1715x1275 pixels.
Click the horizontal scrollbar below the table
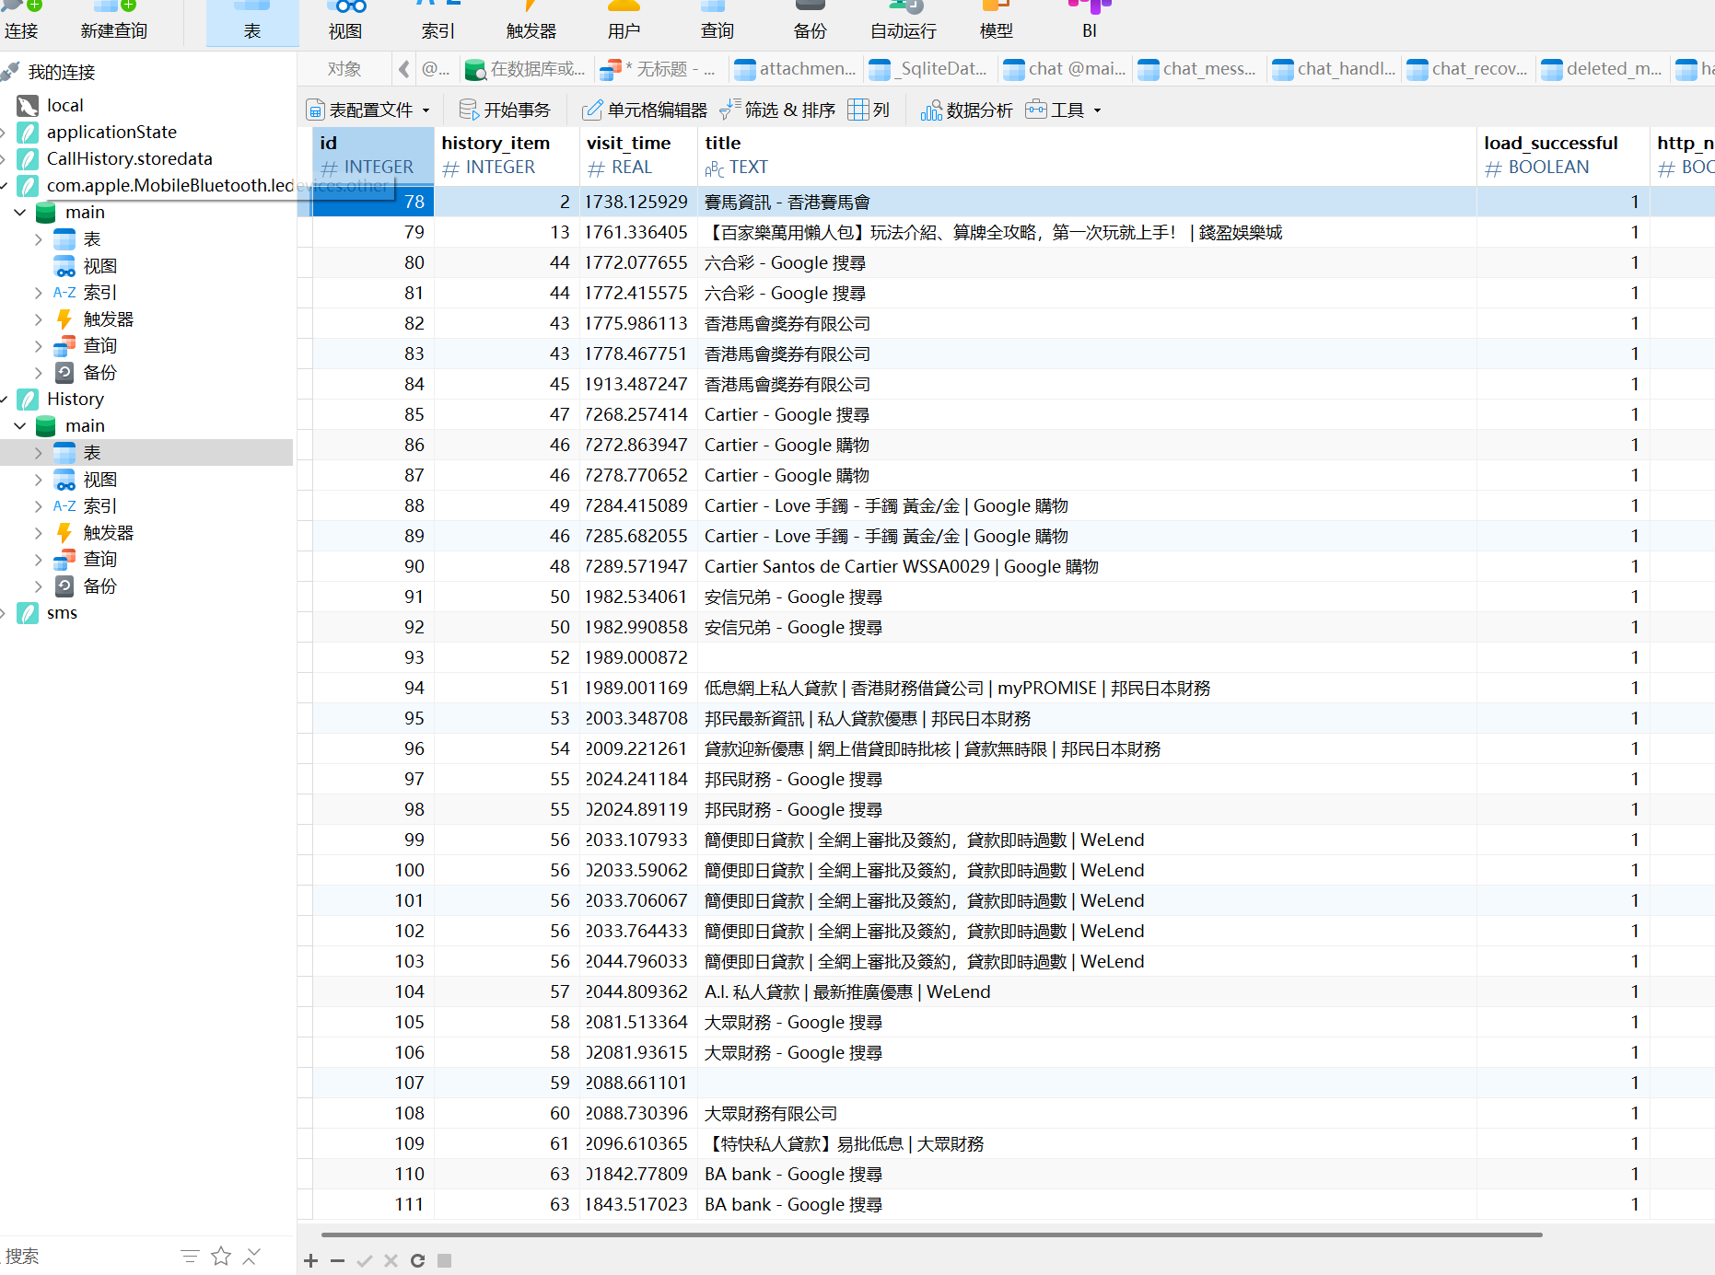point(931,1234)
